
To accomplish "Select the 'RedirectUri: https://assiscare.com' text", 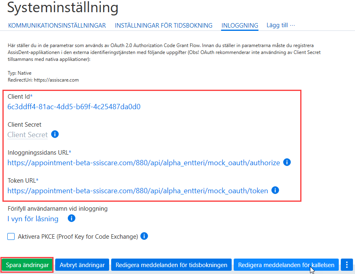I will (x=43, y=80).
